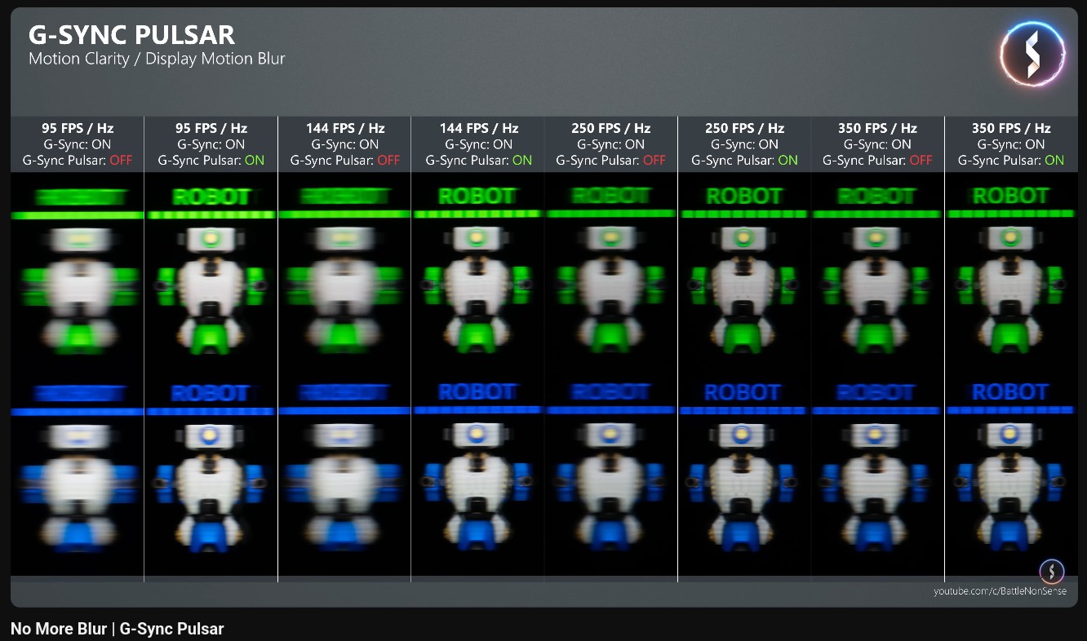
Task: Select G-Sync Pulsar: ON in second 95 FPS column
Action: (211, 160)
